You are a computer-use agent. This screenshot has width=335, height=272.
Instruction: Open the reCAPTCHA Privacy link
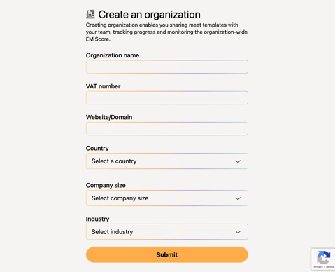318,267
